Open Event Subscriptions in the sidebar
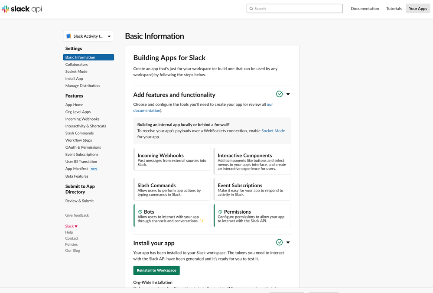Screen dimensions: 433x293 pyautogui.click(x=82, y=154)
